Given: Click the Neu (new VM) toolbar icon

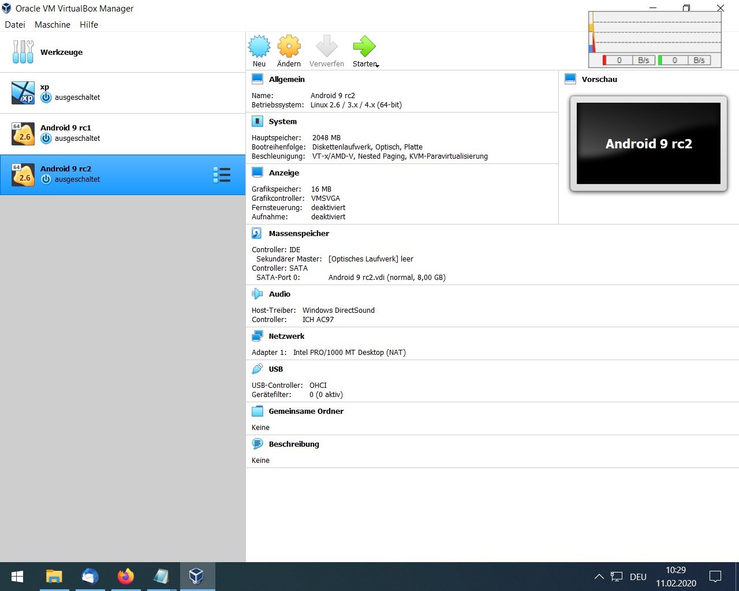Looking at the screenshot, I should pos(259,46).
